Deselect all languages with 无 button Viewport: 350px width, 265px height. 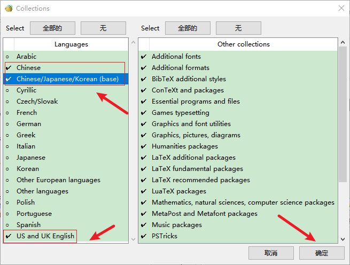click(103, 28)
